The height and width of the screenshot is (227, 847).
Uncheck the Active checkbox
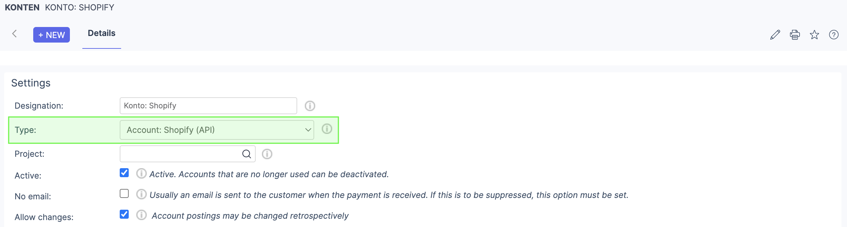point(124,173)
